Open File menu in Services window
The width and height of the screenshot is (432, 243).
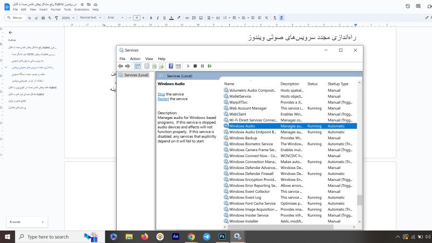coord(123,59)
